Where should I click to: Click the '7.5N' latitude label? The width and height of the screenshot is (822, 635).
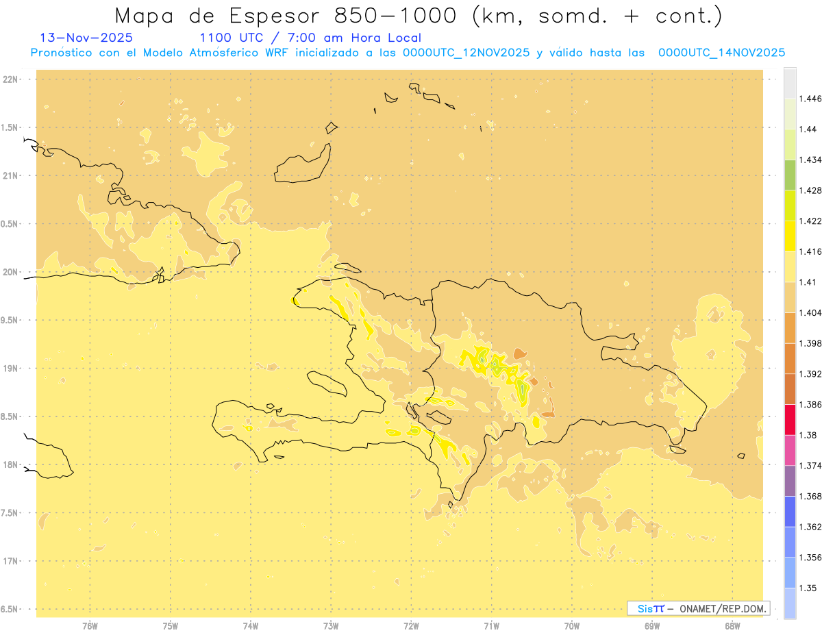coord(10,513)
